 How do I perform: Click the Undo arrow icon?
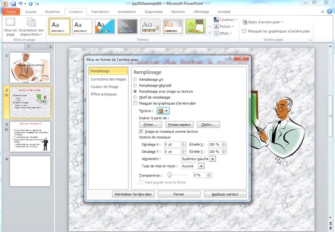pos(20,4)
